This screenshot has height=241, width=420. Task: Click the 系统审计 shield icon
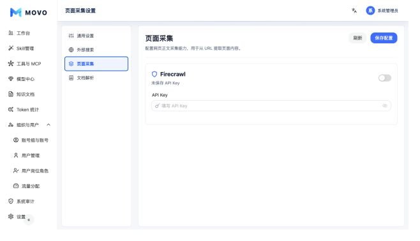tap(11, 201)
